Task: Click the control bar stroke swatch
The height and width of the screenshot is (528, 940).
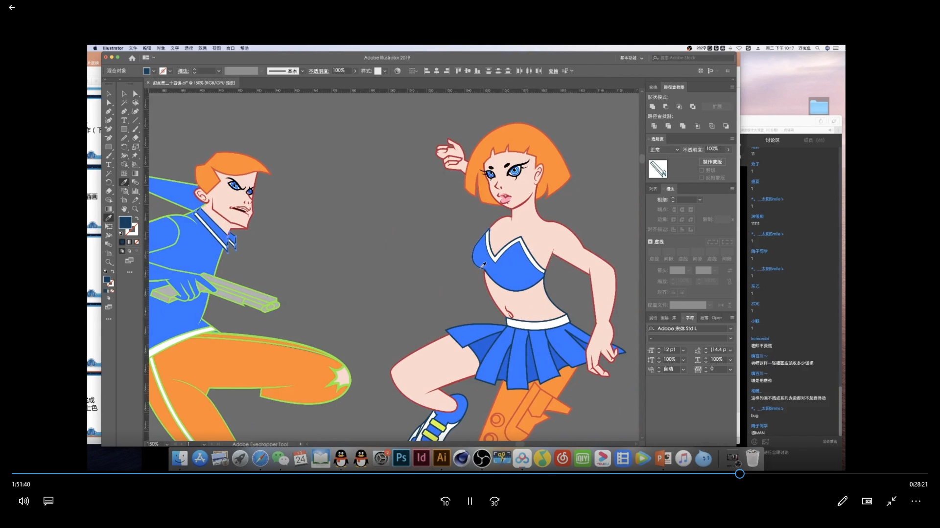Action: [163, 71]
